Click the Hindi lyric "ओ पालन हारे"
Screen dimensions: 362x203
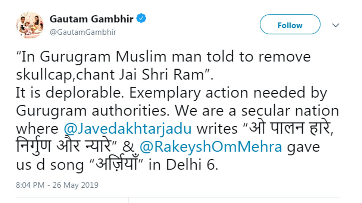(x=287, y=129)
